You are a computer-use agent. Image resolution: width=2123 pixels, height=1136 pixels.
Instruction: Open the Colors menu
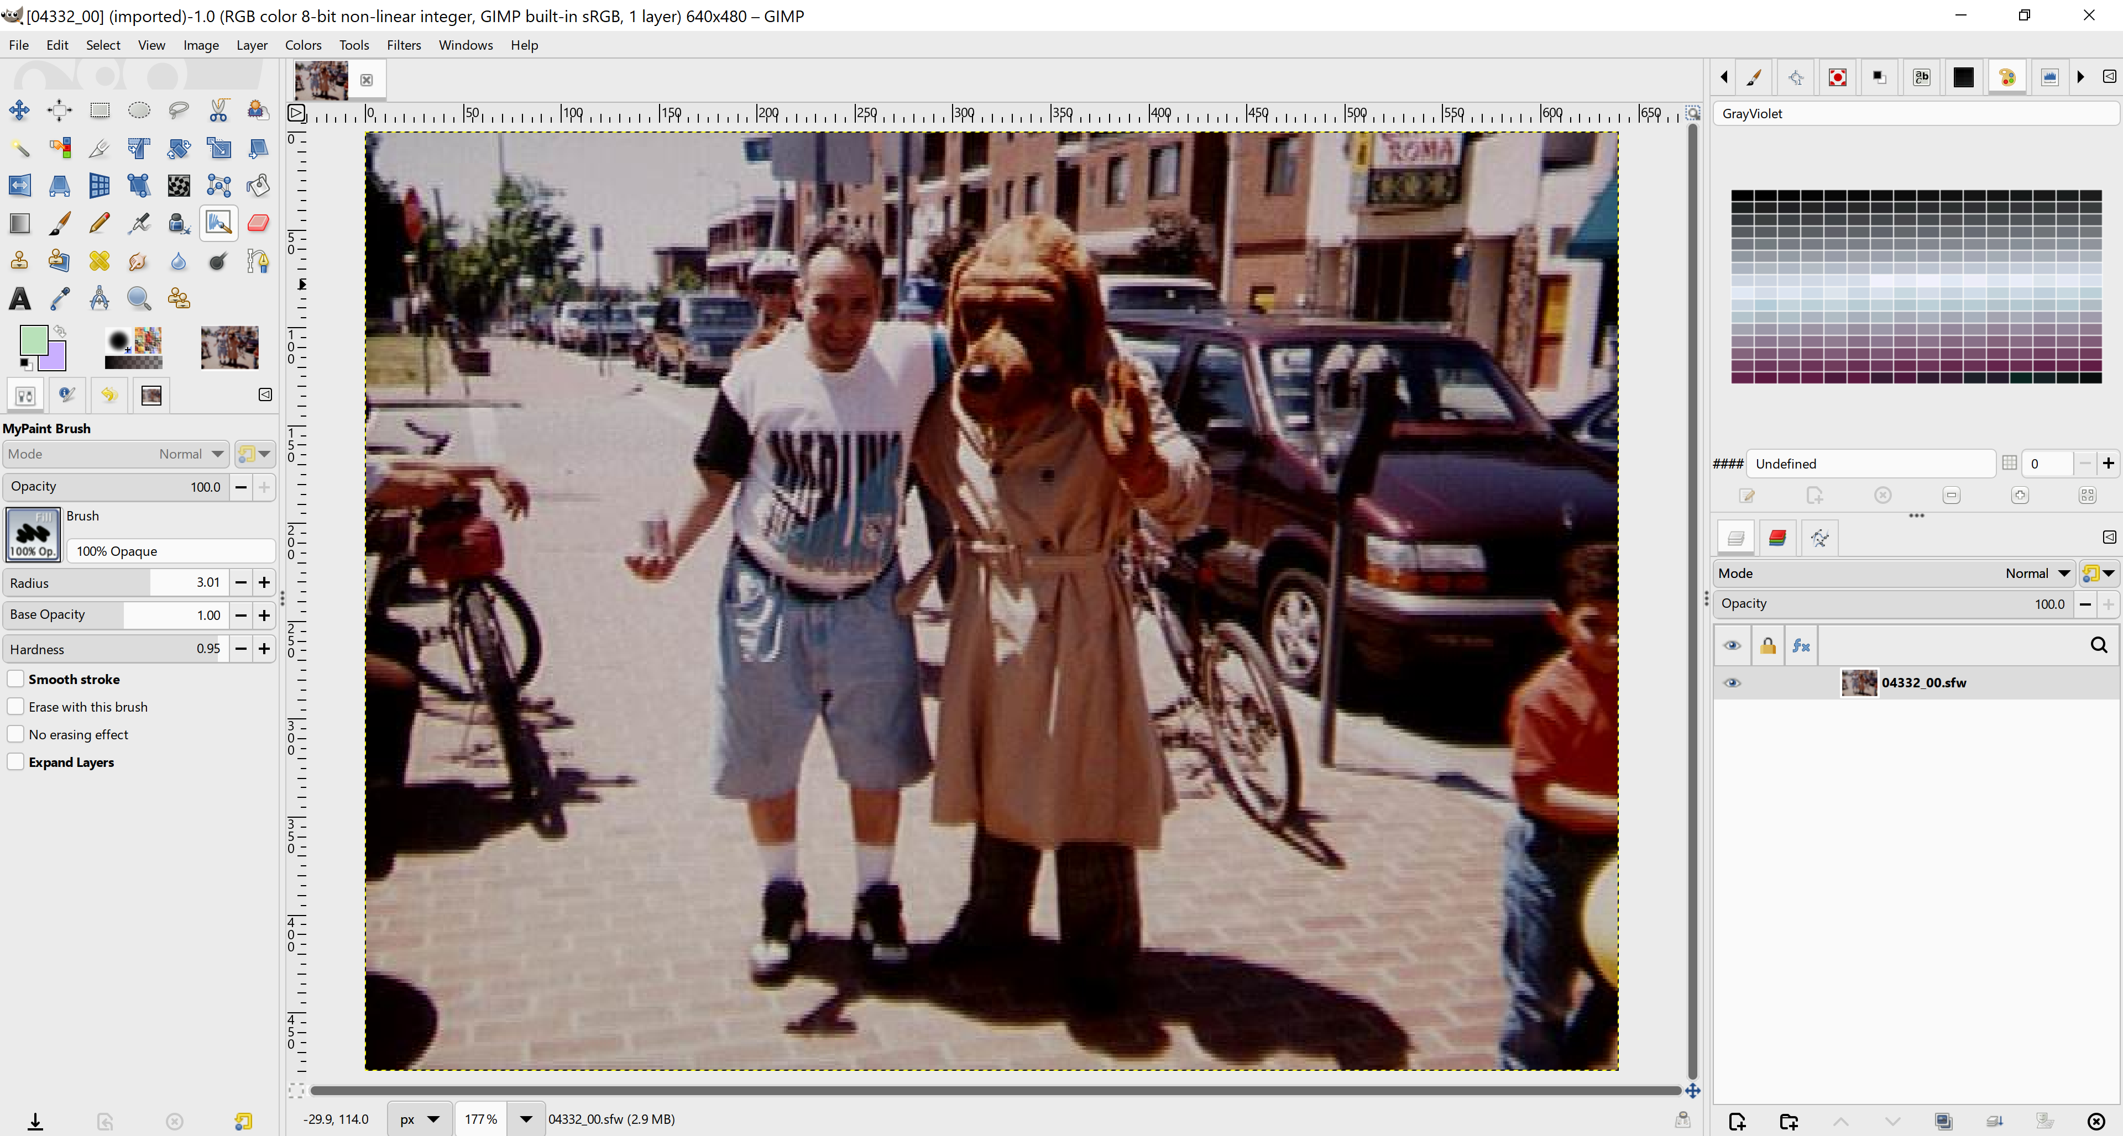(302, 45)
